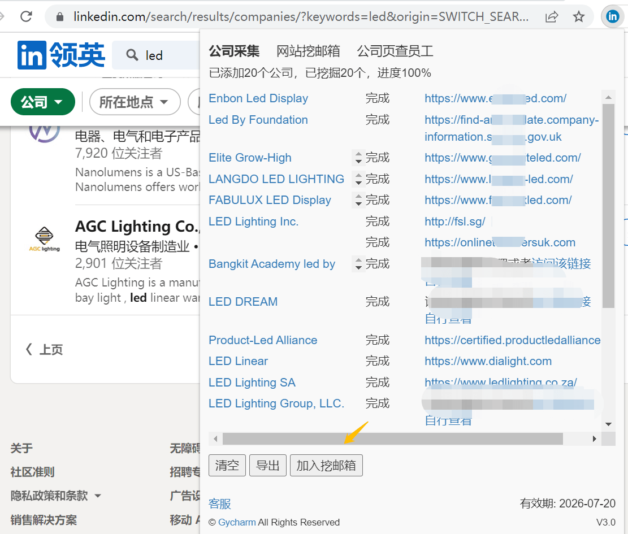Screen dimensions: 628x534
Task: Go to LinkedIn home via the logo
Action: pos(61,55)
